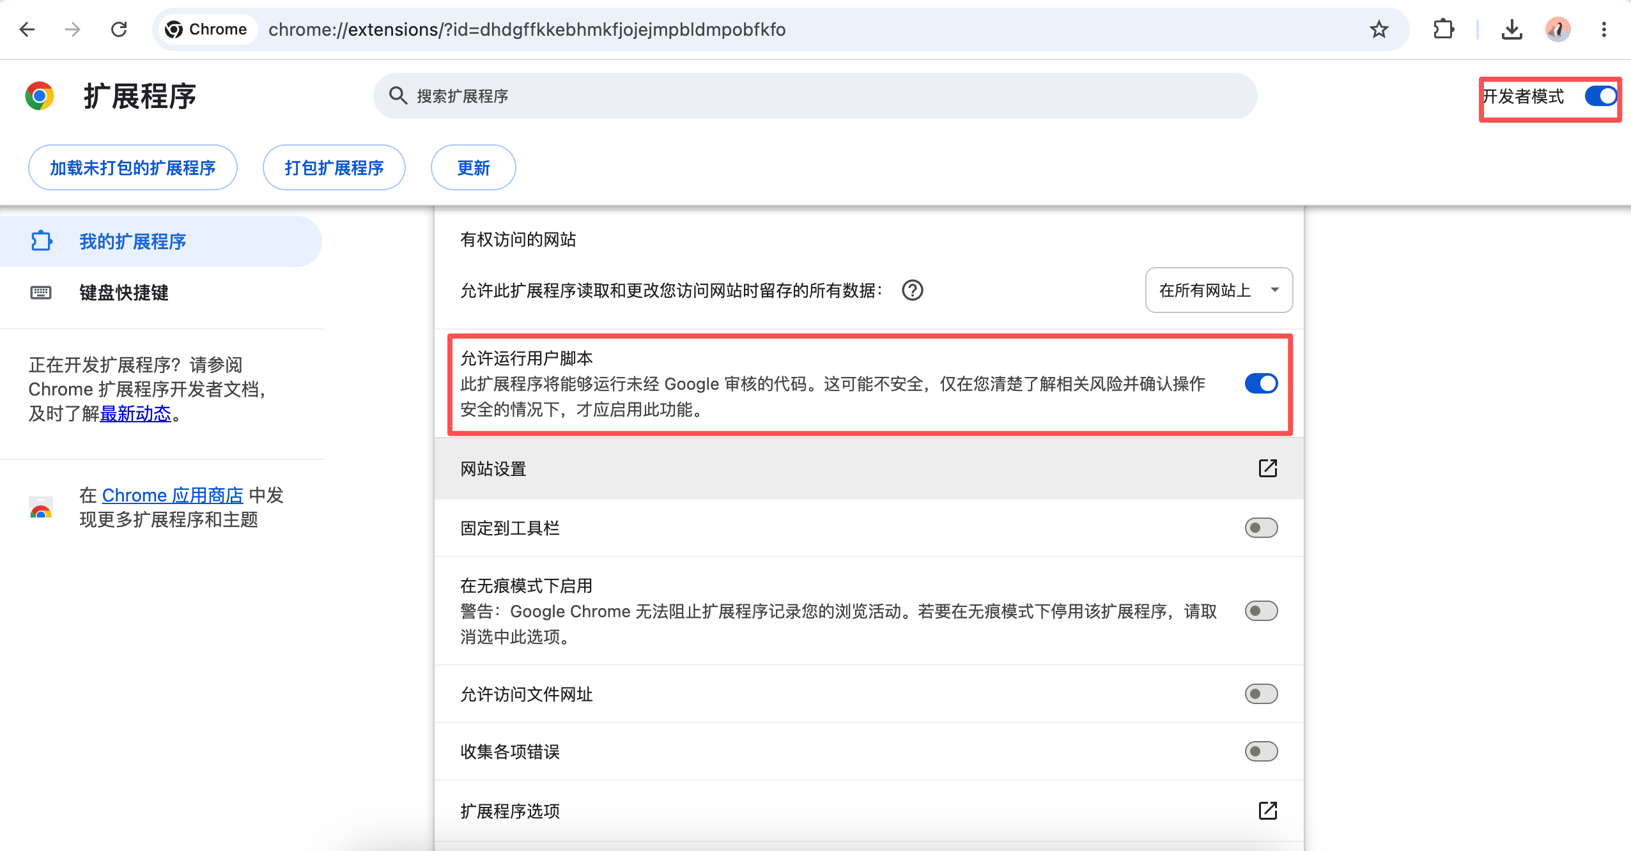
Task: Open the 最新动态 link
Action: pyautogui.click(x=135, y=413)
